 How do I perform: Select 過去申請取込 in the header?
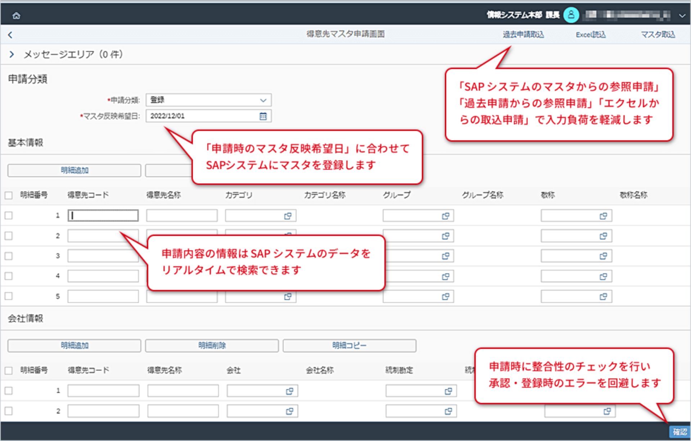(523, 35)
